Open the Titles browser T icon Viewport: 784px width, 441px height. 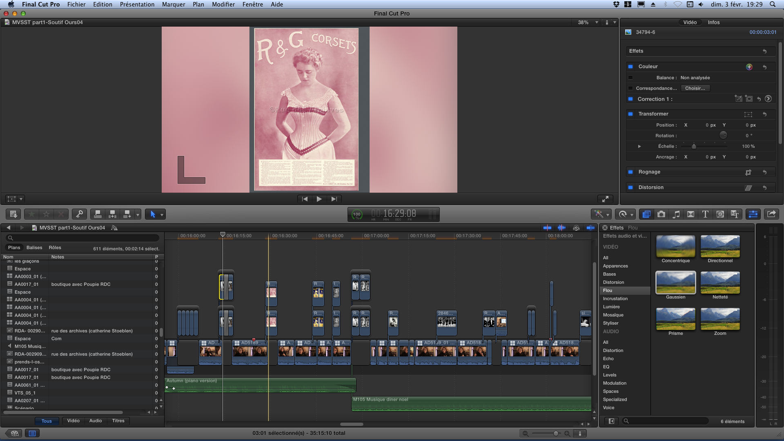pos(705,214)
